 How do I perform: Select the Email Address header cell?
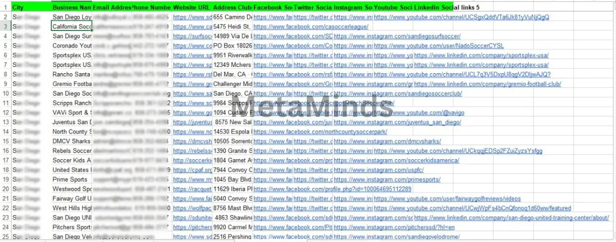(x=112, y=8)
